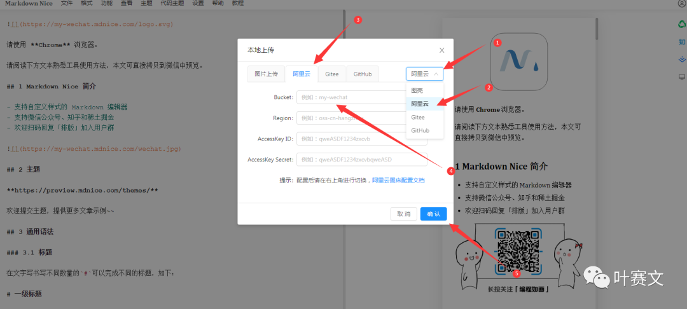Switch to the 阿里云 tab

(x=302, y=74)
